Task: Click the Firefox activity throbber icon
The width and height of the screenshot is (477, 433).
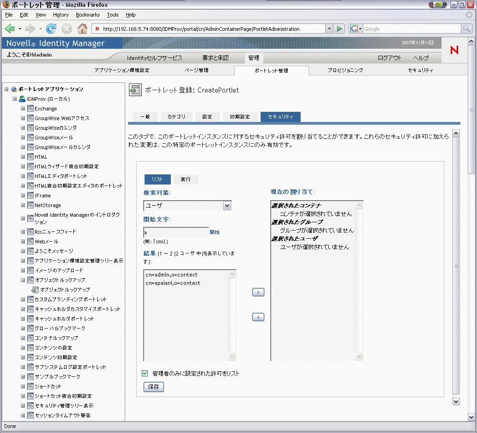Action: 469,15
